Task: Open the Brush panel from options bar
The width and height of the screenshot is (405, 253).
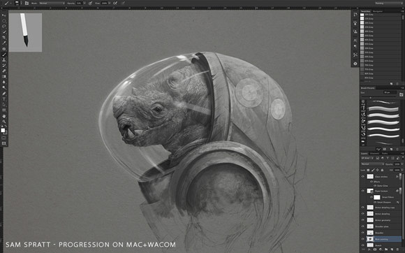Action: 27,3
